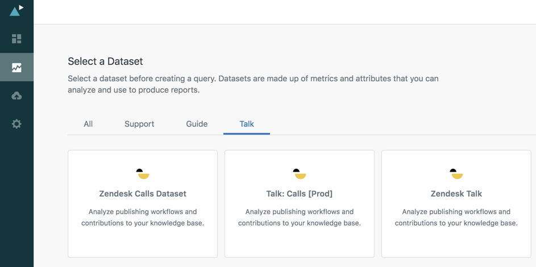
Task: Click the dataset instructions paragraph text
Action: click(253, 84)
